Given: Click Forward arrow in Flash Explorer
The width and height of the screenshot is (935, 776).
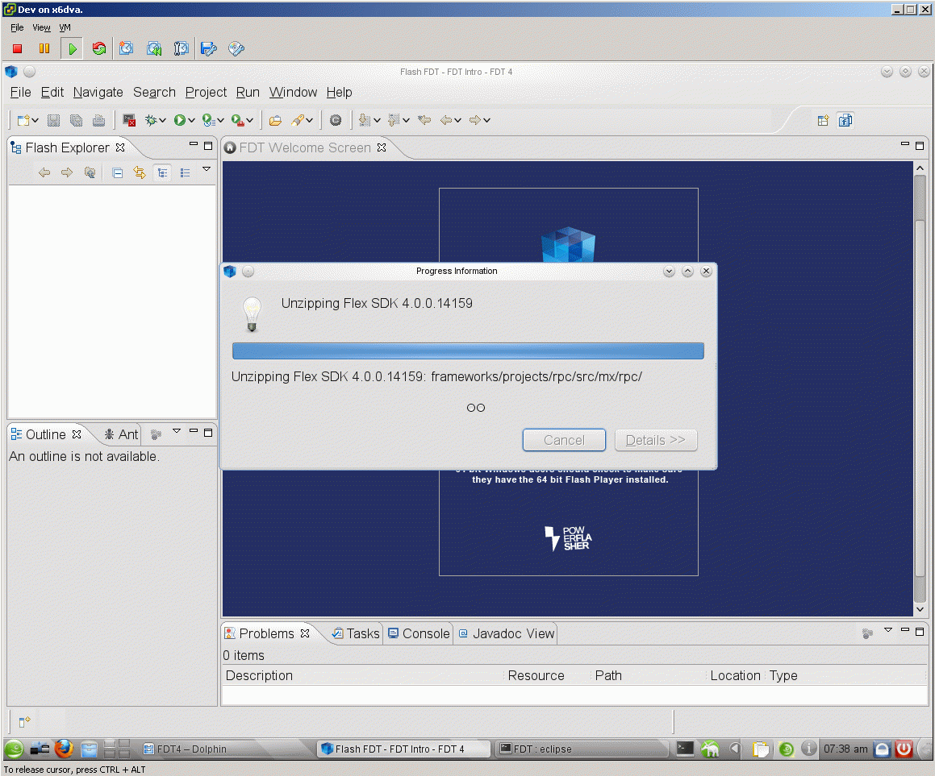Looking at the screenshot, I should [67, 172].
